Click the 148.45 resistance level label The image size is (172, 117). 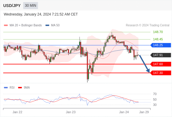pyautogui.click(x=158, y=39)
